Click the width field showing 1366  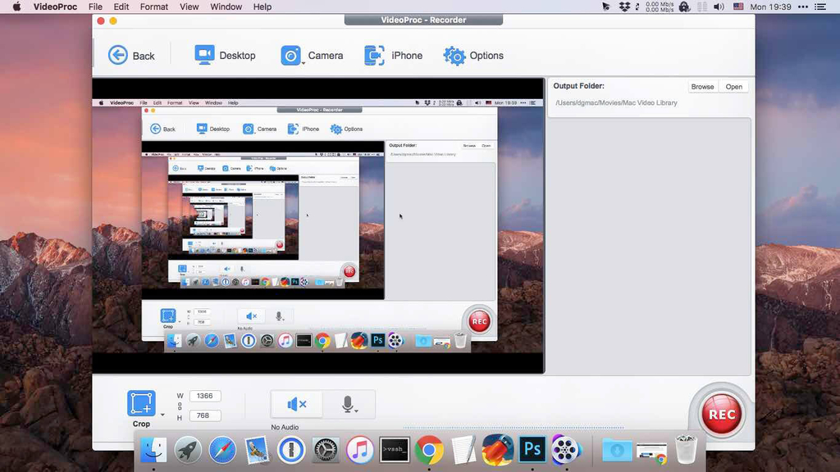pyautogui.click(x=205, y=396)
